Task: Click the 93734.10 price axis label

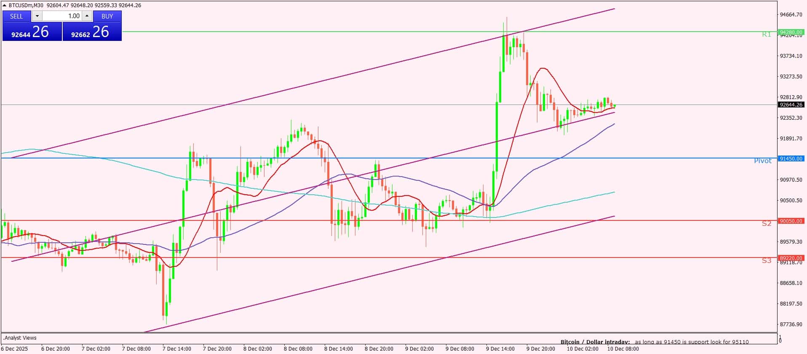Action: point(791,56)
